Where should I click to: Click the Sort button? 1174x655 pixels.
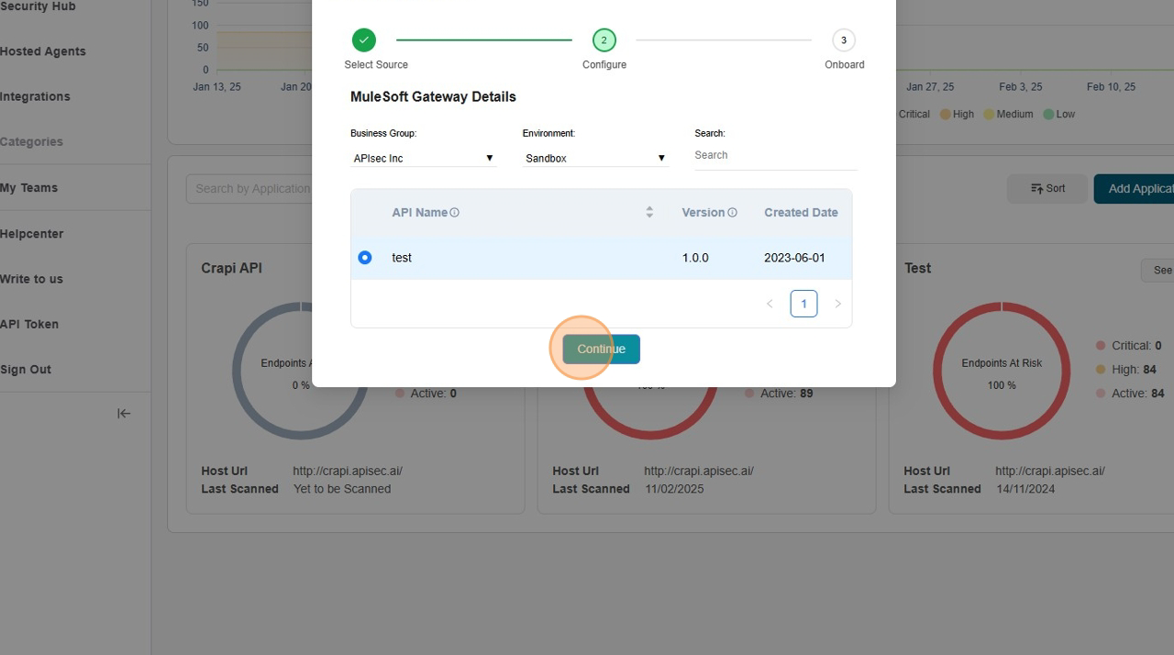(x=1047, y=189)
